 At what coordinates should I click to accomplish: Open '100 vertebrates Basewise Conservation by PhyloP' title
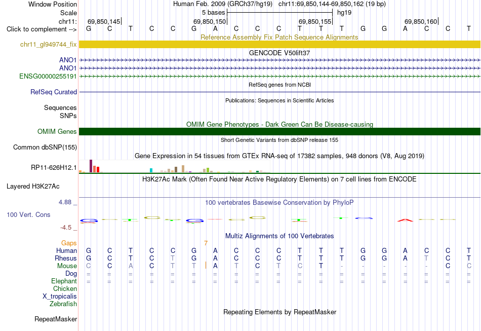tap(279, 203)
